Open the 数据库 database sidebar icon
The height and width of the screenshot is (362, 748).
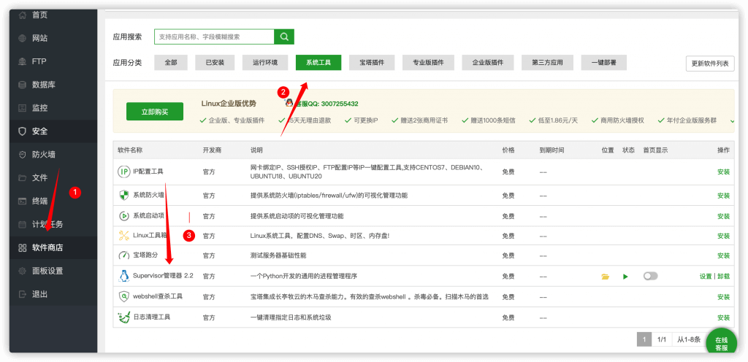[x=22, y=85]
